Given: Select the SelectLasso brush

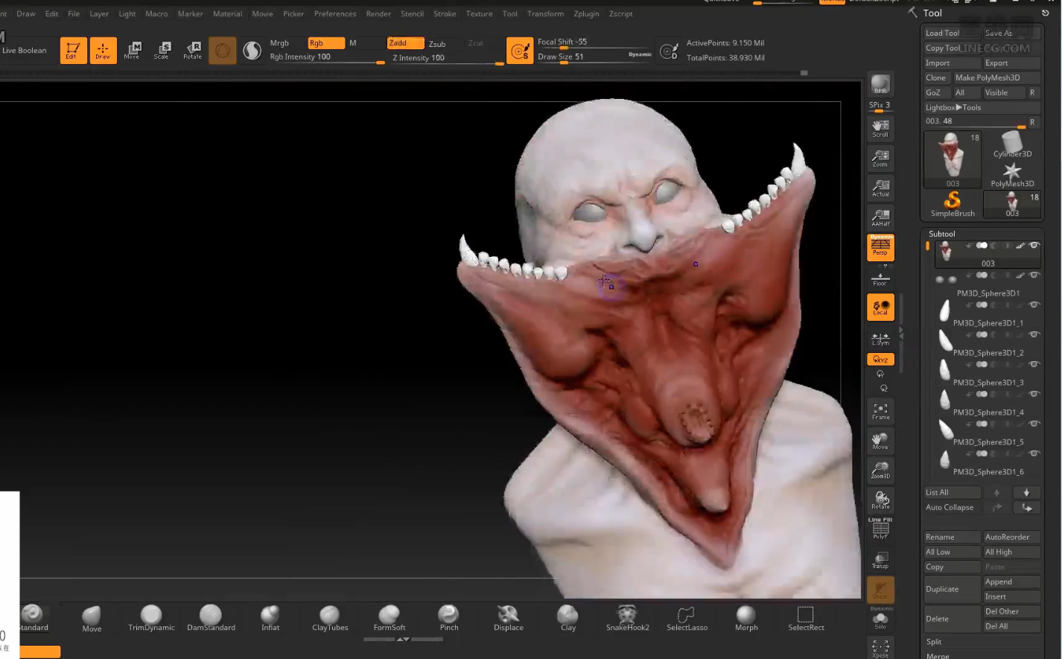Looking at the screenshot, I should [687, 618].
